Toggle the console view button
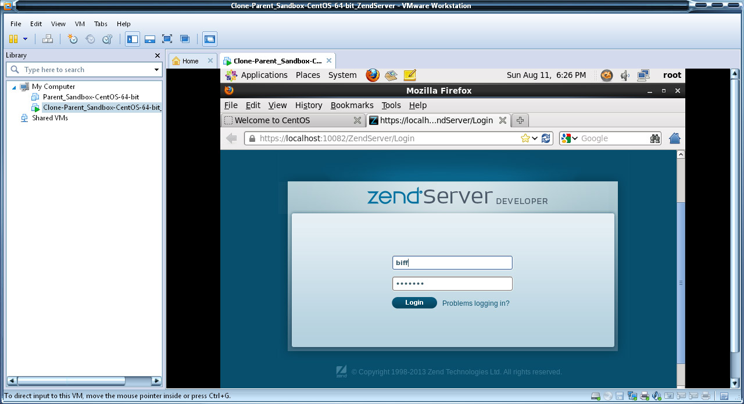This screenshot has width=744, height=404. [x=210, y=39]
